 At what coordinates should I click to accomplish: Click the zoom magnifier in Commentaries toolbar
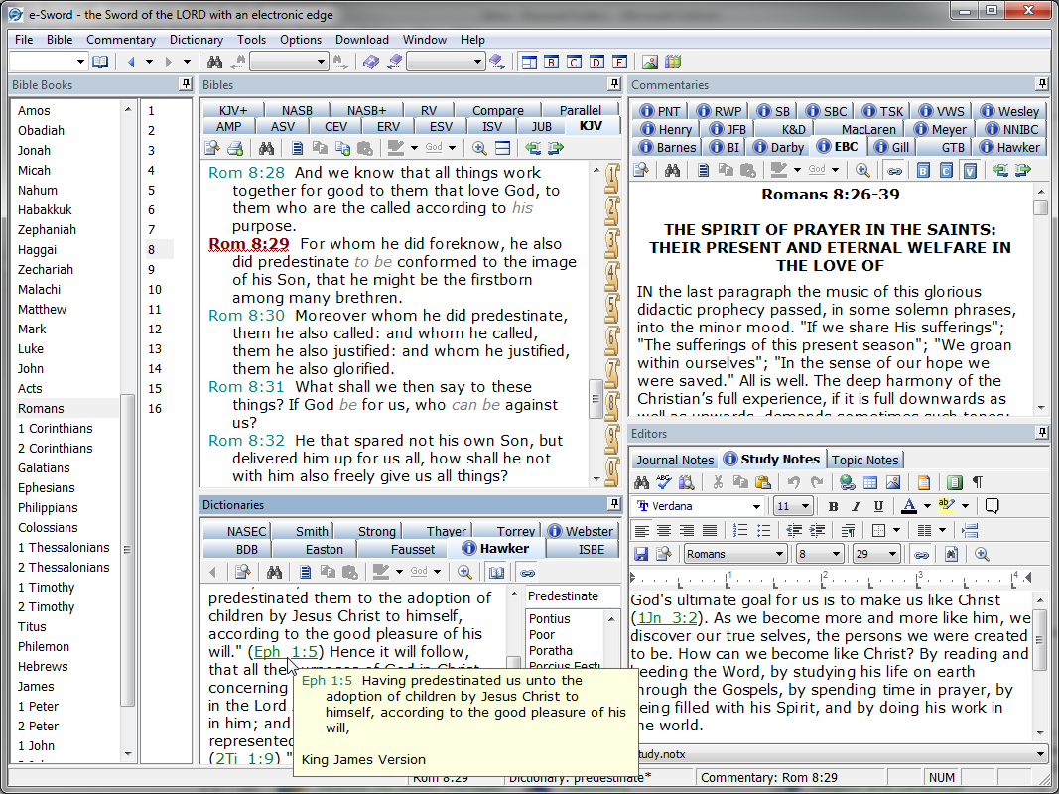pyautogui.click(x=862, y=171)
